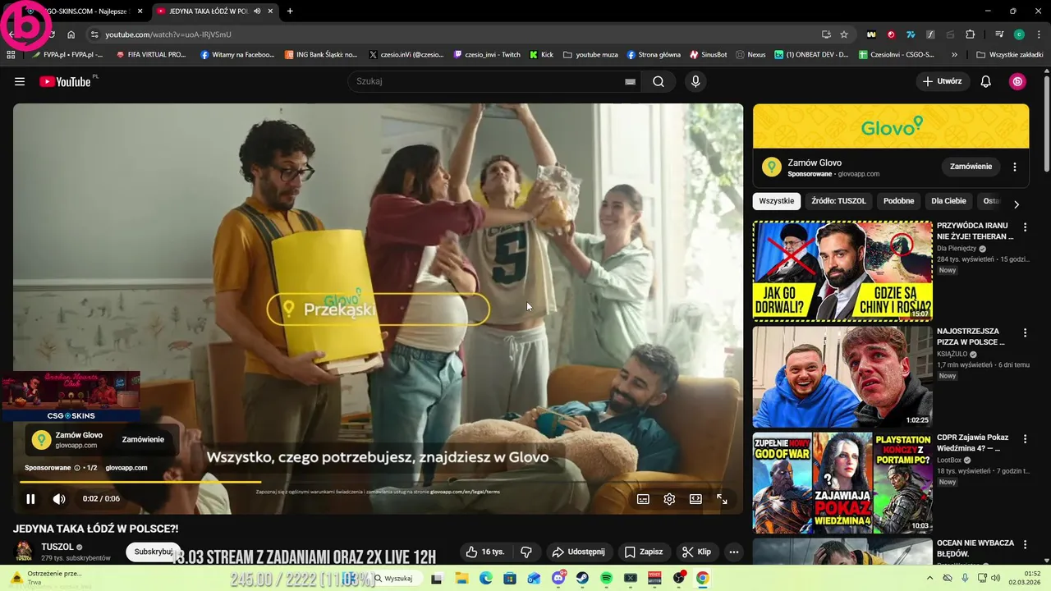Open the Wszystkie zakładki folder
The image size is (1051, 591).
[x=1010, y=54]
